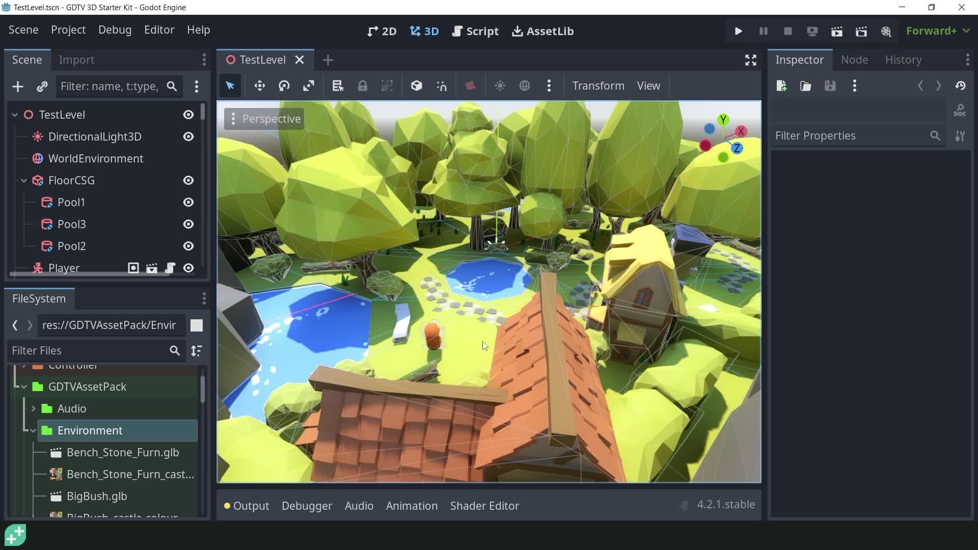Open the Debug menu
978x550 pixels.
(115, 30)
